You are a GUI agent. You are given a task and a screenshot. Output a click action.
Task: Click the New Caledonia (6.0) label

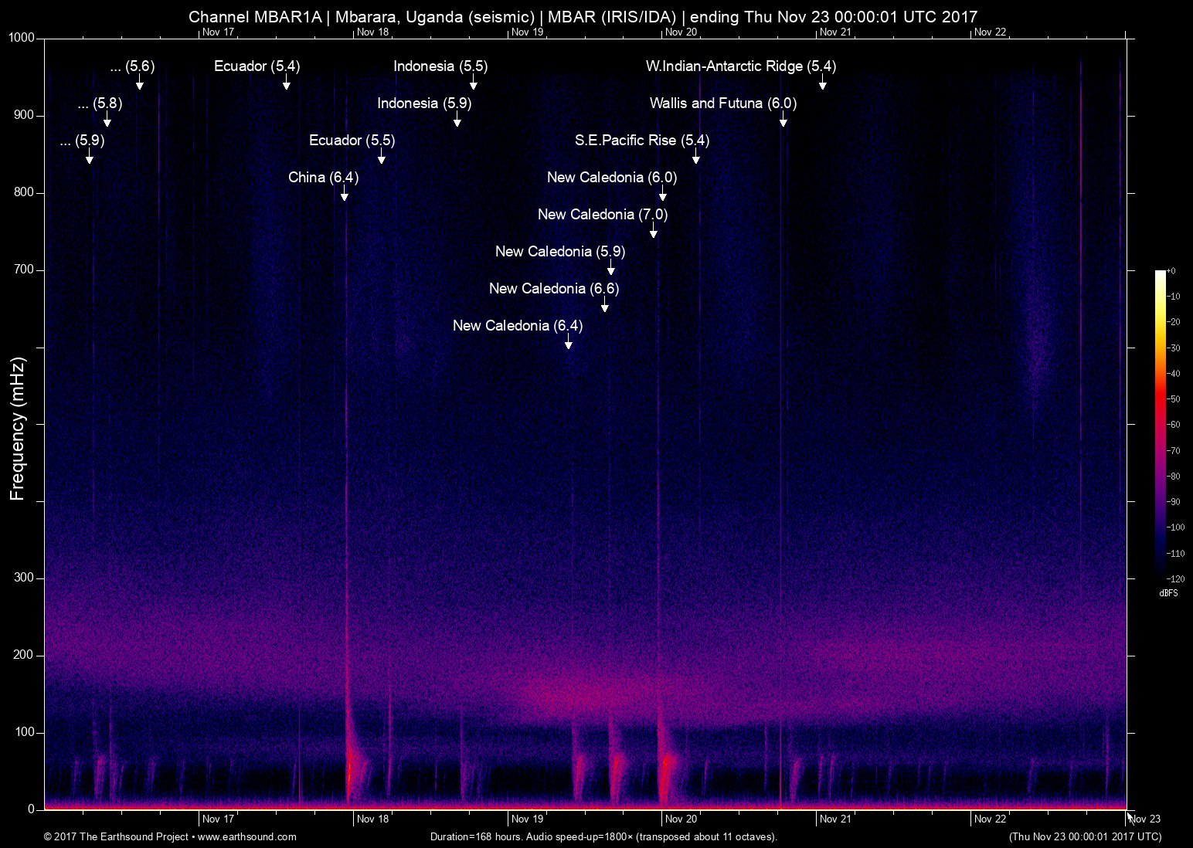point(612,178)
